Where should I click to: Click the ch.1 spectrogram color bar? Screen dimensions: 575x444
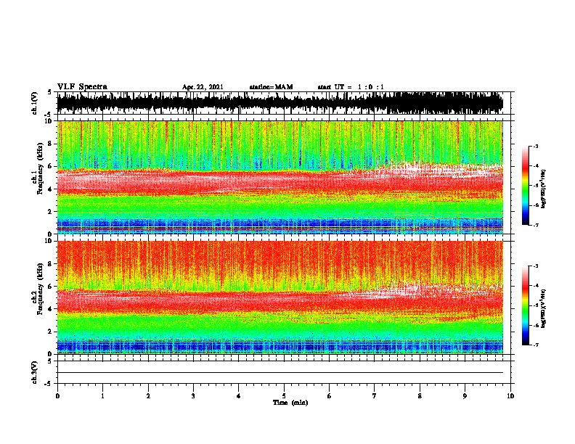pyautogui.click(x=526, y=186)
